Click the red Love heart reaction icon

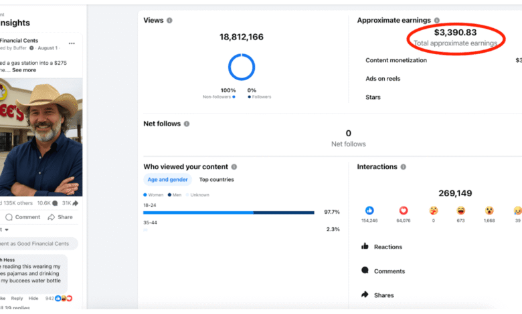click(x=404, y=210)
